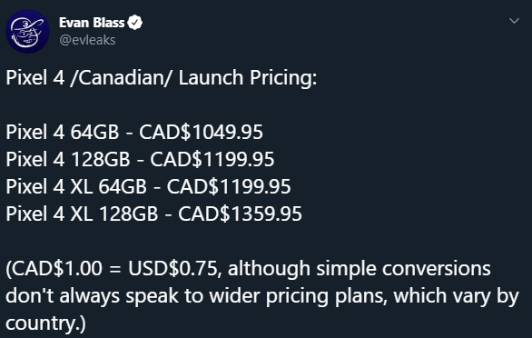Click the final word 'country.)'

(45, 323)
